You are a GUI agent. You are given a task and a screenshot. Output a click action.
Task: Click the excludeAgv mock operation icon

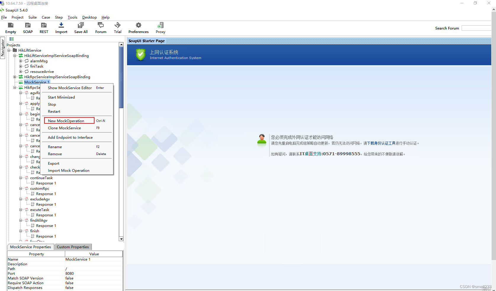point(27,199)
